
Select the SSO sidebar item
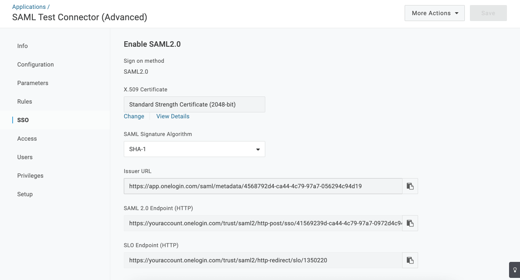[x=23, y=120]
